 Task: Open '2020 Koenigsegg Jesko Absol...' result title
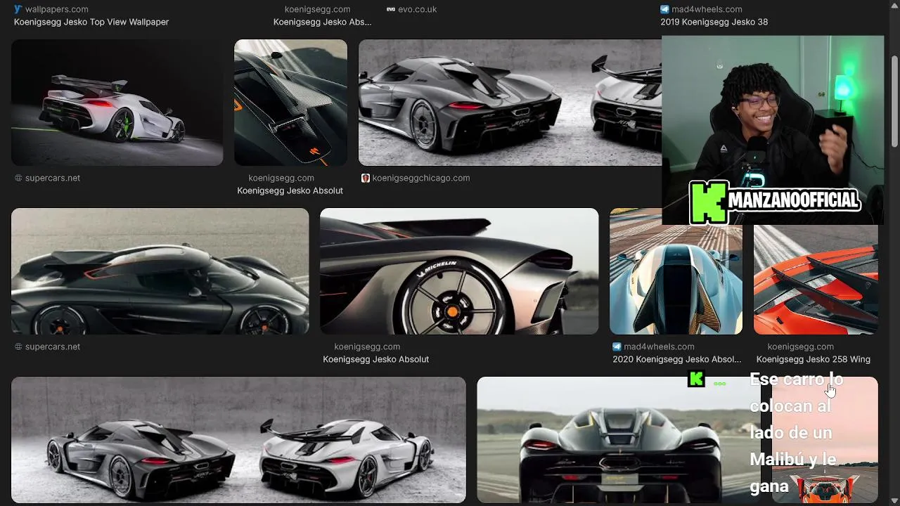pos(676,359)
